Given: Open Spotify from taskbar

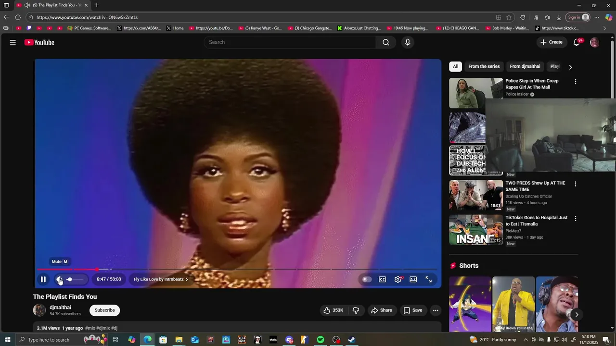Looking at the screenshot, I should [321, 340].
